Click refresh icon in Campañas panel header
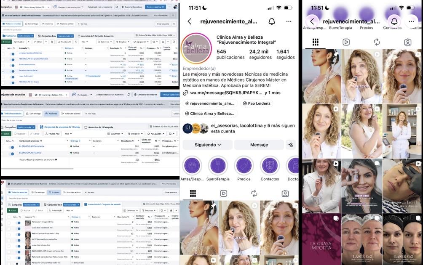Viewport: 423px width, 265px height. click(117, 7)
